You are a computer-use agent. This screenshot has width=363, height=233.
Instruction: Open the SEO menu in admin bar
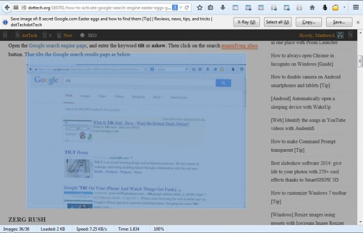88,35
